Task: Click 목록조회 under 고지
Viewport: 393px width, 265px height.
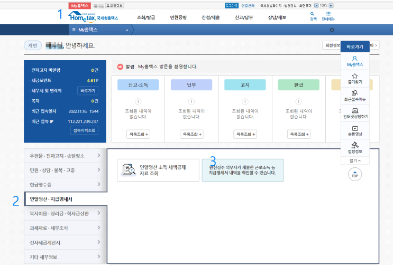Action: (245, 134)
